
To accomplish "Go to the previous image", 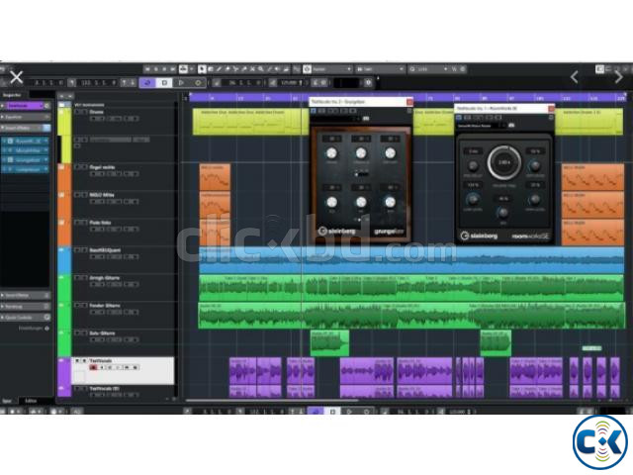I will (x=575, y=76).
